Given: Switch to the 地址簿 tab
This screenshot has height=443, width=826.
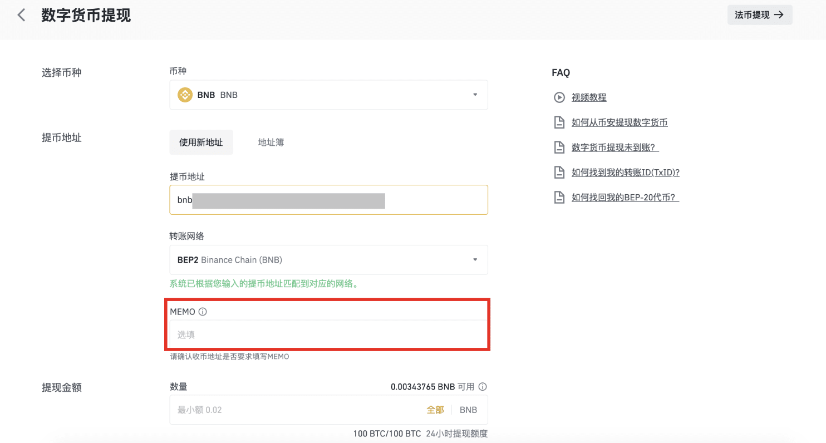Looking at the screenshot, I should 271,142.
